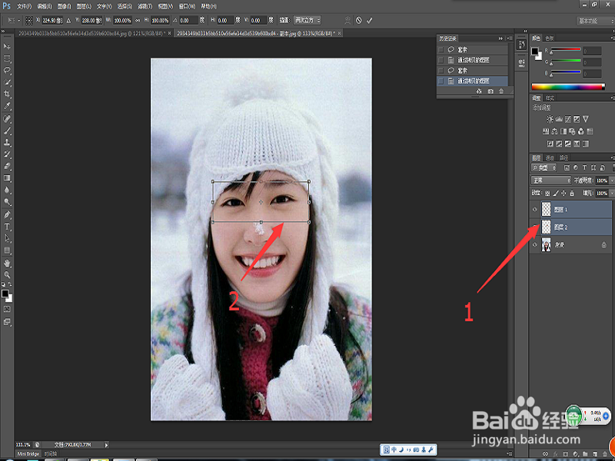615x461 pixels.
Task: Change screen mode from toolbox bottom icon
Action: coord(7,322)
